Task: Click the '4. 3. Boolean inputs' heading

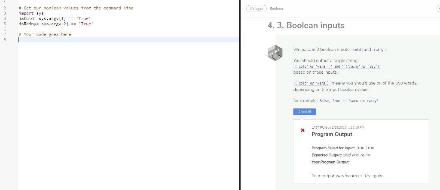Action: pyautogui.click(x=306, y=25)
